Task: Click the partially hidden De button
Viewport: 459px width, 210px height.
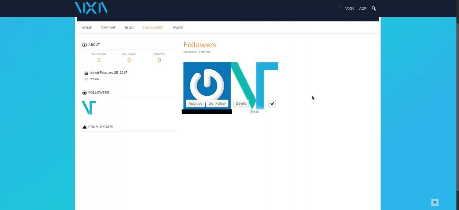Action: pyautogui.click(x=209, y=103)
